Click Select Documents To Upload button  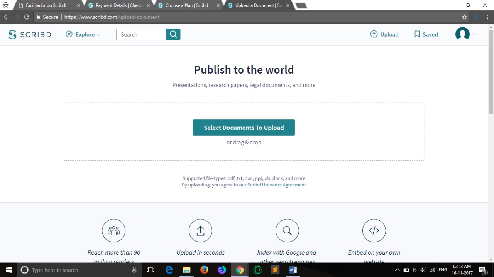[x=244, y=128]
